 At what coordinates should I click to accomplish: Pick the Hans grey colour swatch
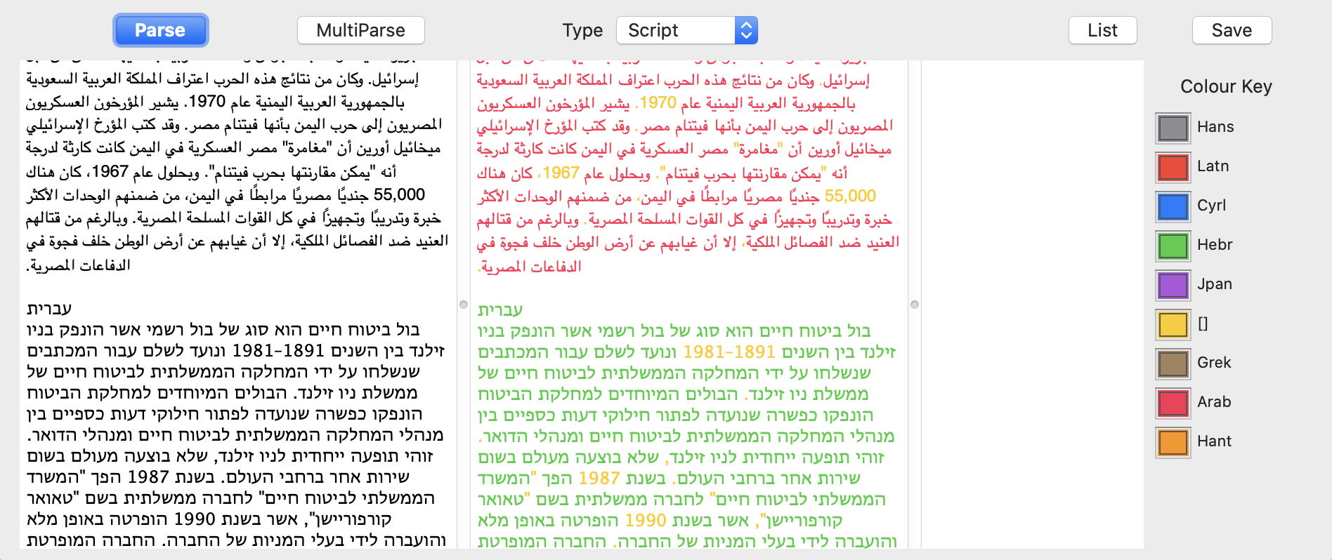click(x=1173, y=128)
